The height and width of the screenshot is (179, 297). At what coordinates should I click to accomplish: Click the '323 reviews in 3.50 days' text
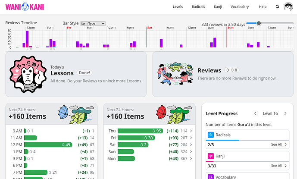pos(223,25)
